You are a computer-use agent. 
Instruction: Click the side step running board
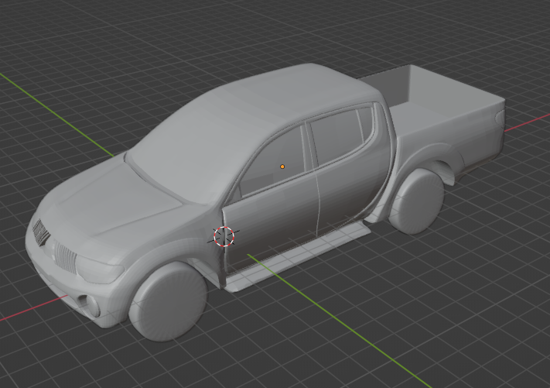click(298, 258)
